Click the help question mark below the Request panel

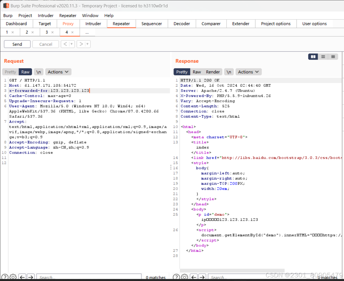click(5, 277)
